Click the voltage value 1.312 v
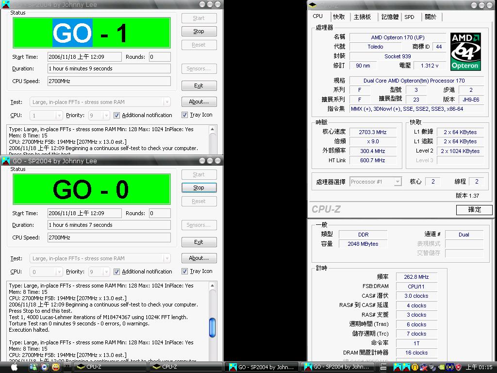 [430, 66]
